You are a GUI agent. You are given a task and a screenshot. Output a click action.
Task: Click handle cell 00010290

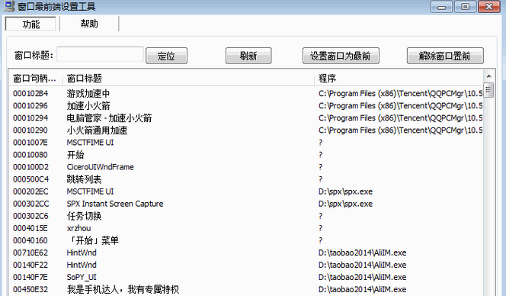pos(30,130)
